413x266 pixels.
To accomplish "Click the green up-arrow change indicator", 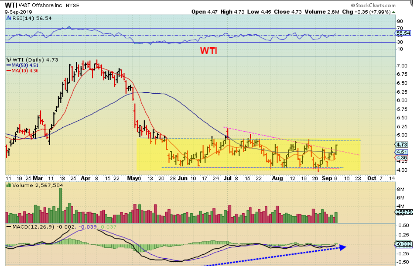I will click(x=394, y=12).
